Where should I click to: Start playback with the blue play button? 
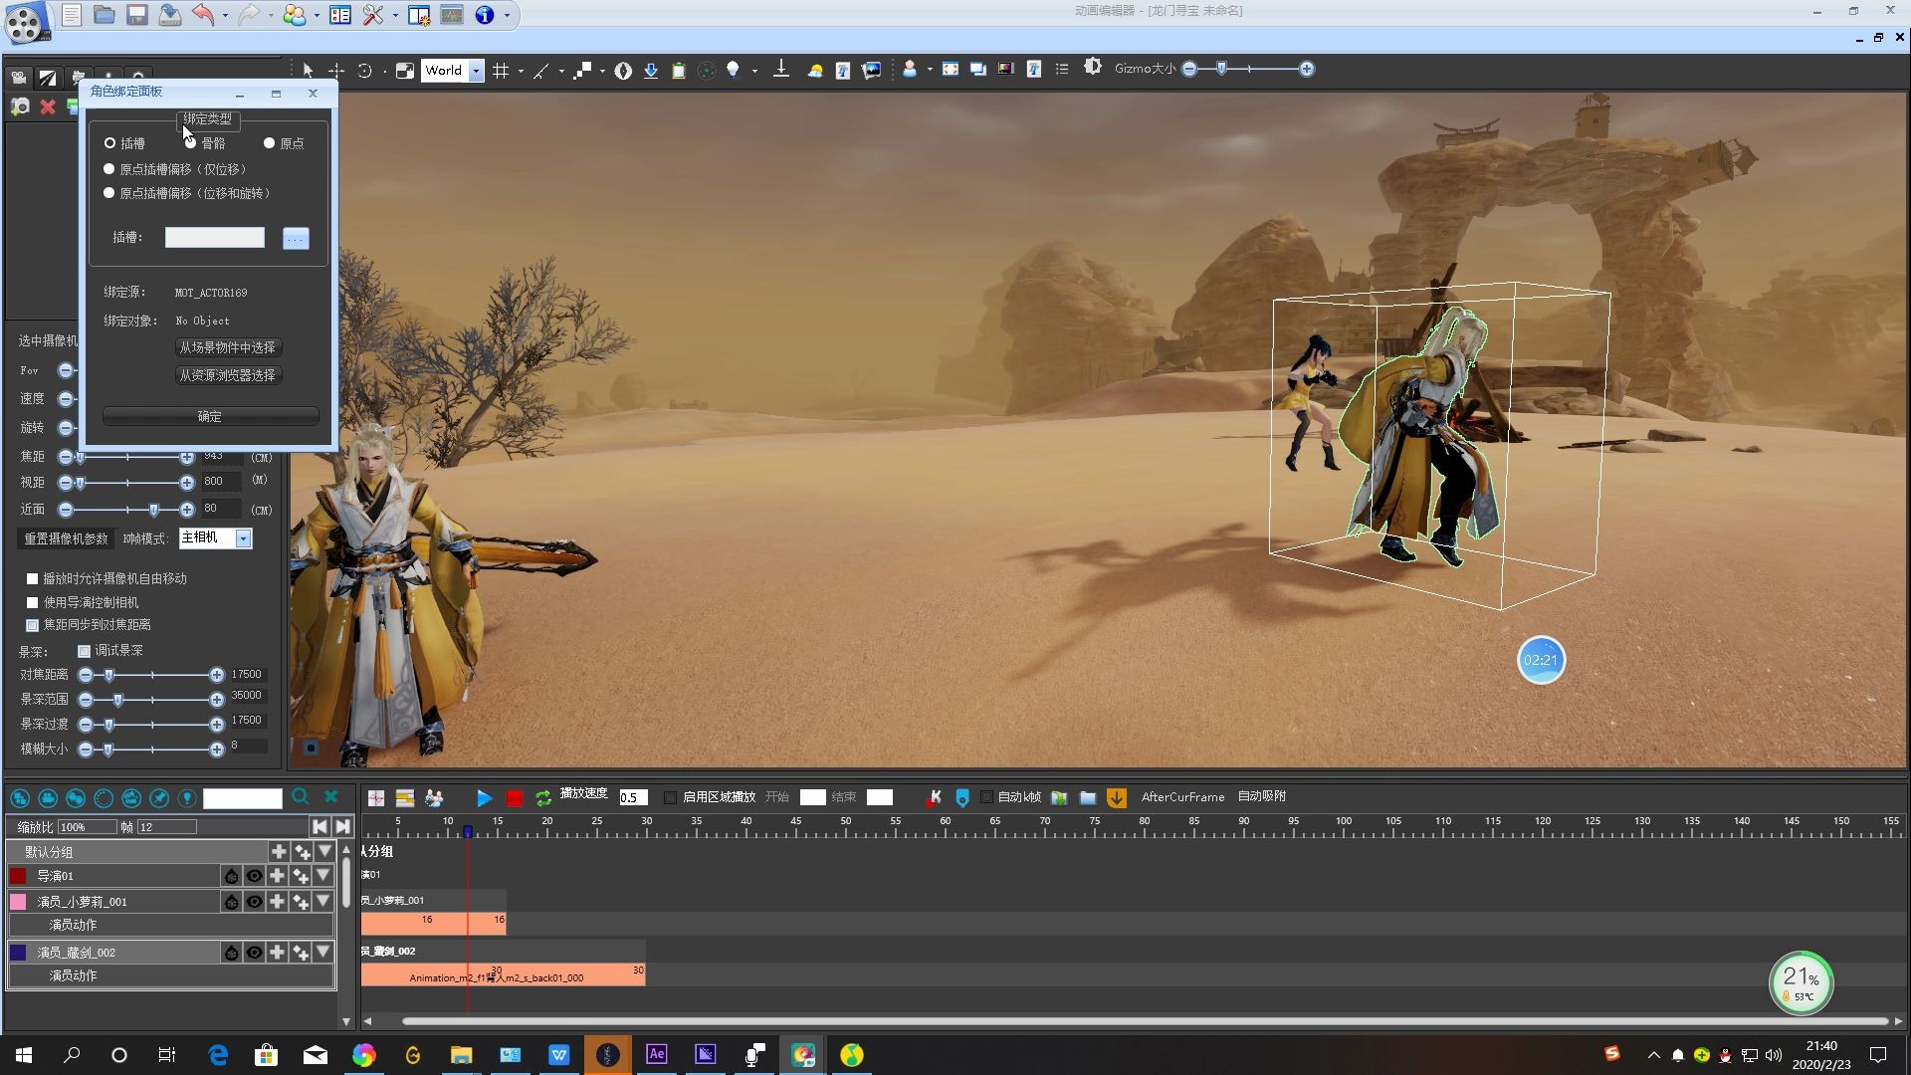tap(484, 798)
